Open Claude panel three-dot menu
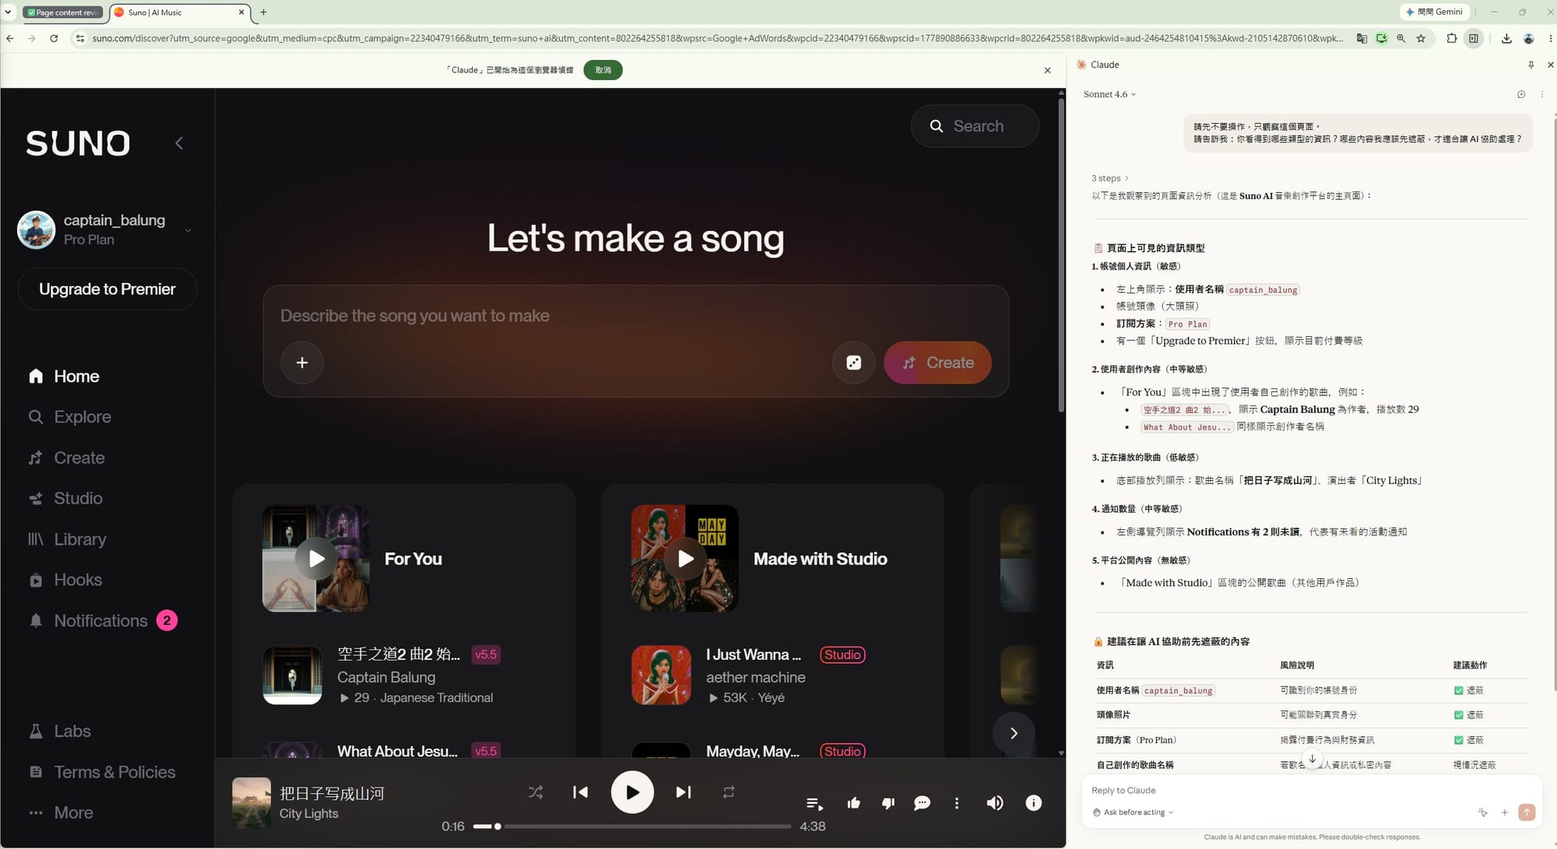 point(1542,94)
